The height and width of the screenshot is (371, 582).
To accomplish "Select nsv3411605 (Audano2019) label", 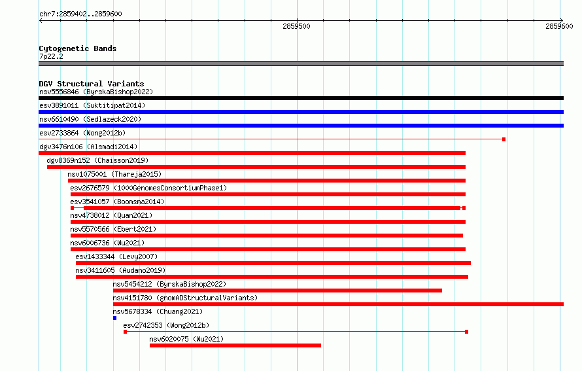I will point(120,270).
